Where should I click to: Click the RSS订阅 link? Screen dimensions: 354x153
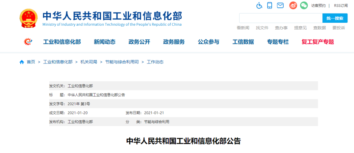click(x=341, y=6)
